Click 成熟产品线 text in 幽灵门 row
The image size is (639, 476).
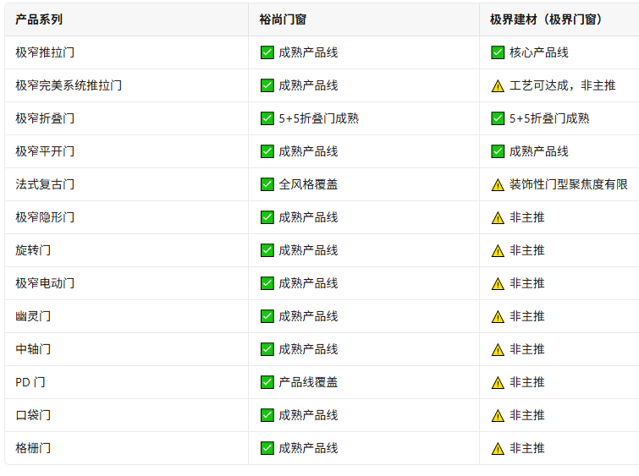(x=308, y=316)
